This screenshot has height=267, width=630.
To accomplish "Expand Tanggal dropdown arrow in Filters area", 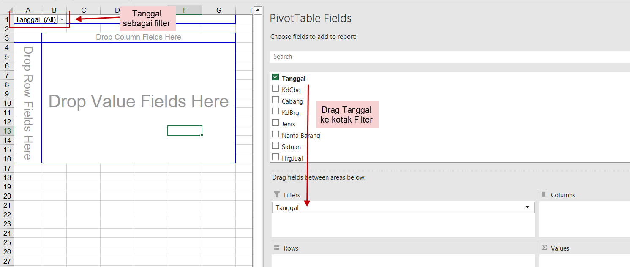I will point(527,207).
